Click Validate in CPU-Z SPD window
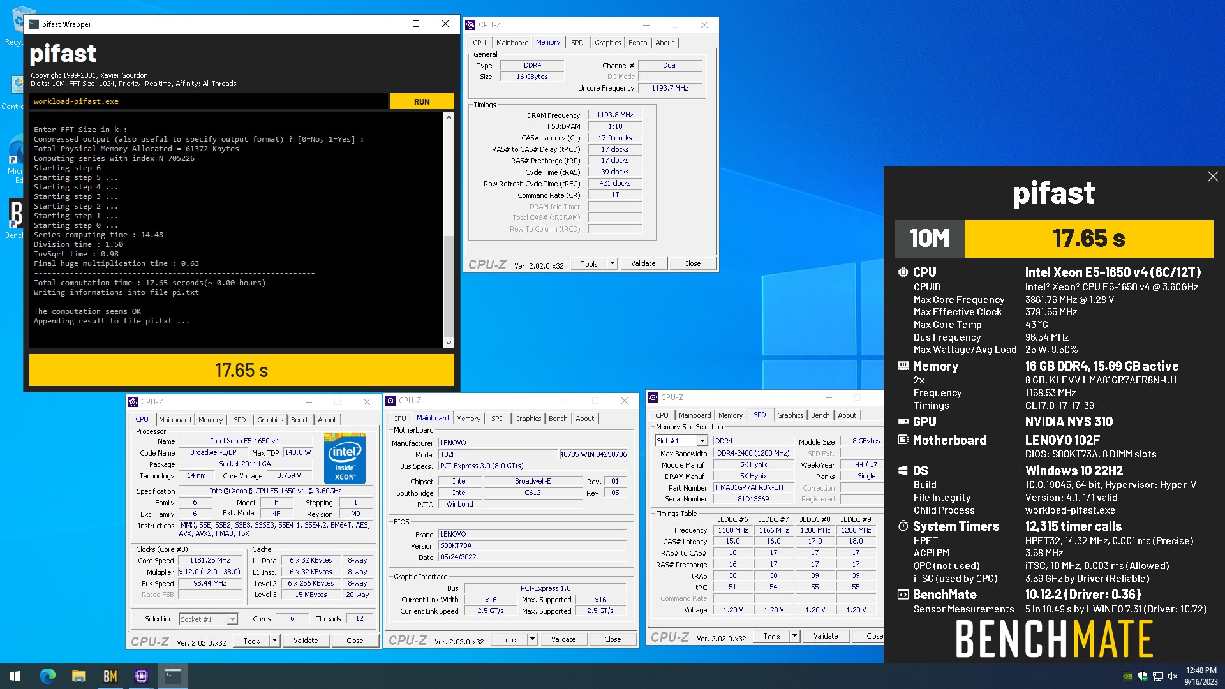This screenshot has width=1225, height=689. tap(826, 636)
